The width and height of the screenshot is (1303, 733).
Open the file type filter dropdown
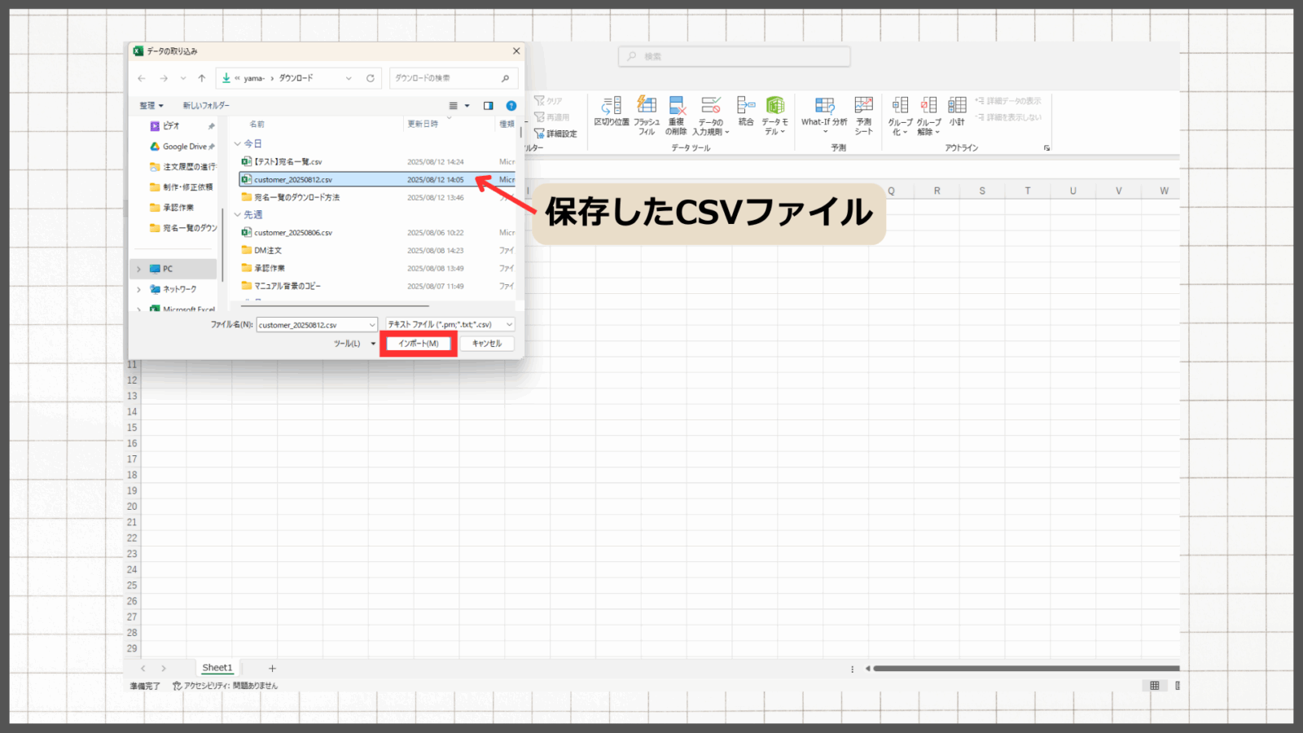tap(450, 324)
